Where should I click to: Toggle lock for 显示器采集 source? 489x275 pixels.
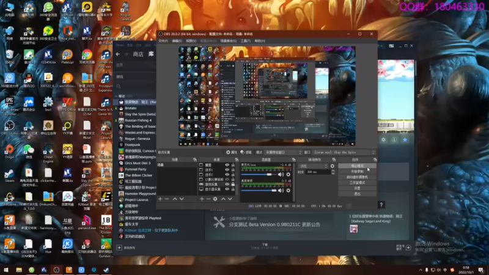(x=233, y=189)
